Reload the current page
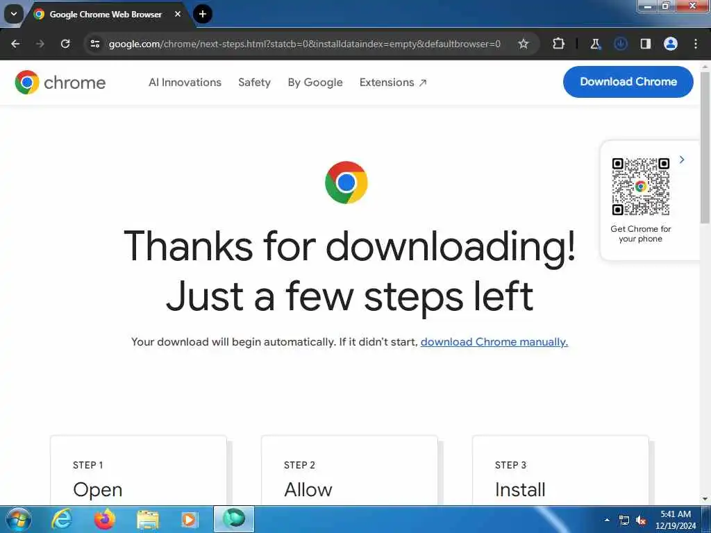This screenshot has width=711, height=533. pos(65,44)
